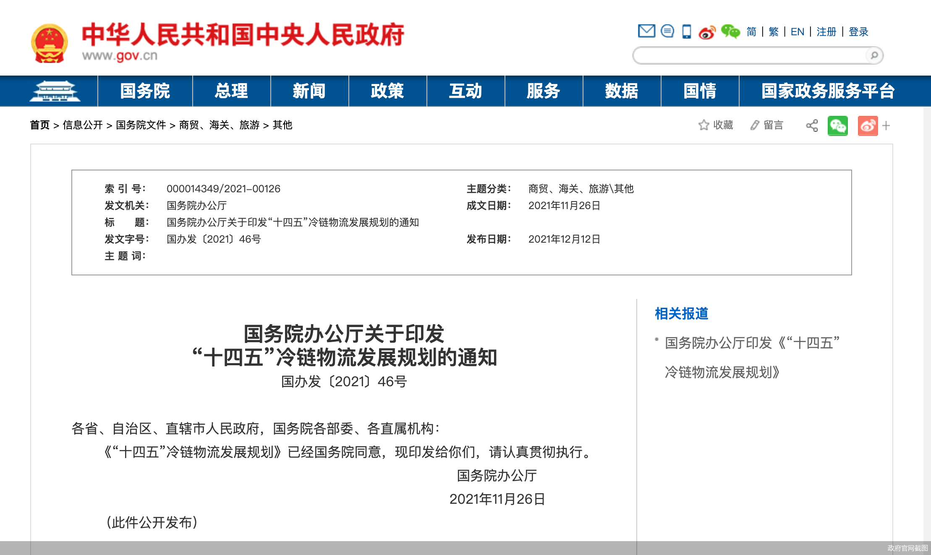The width and height of the screenshot is (931, 555).
Task: Open the Weibo icon in header
Action: [x=707, y=31]
